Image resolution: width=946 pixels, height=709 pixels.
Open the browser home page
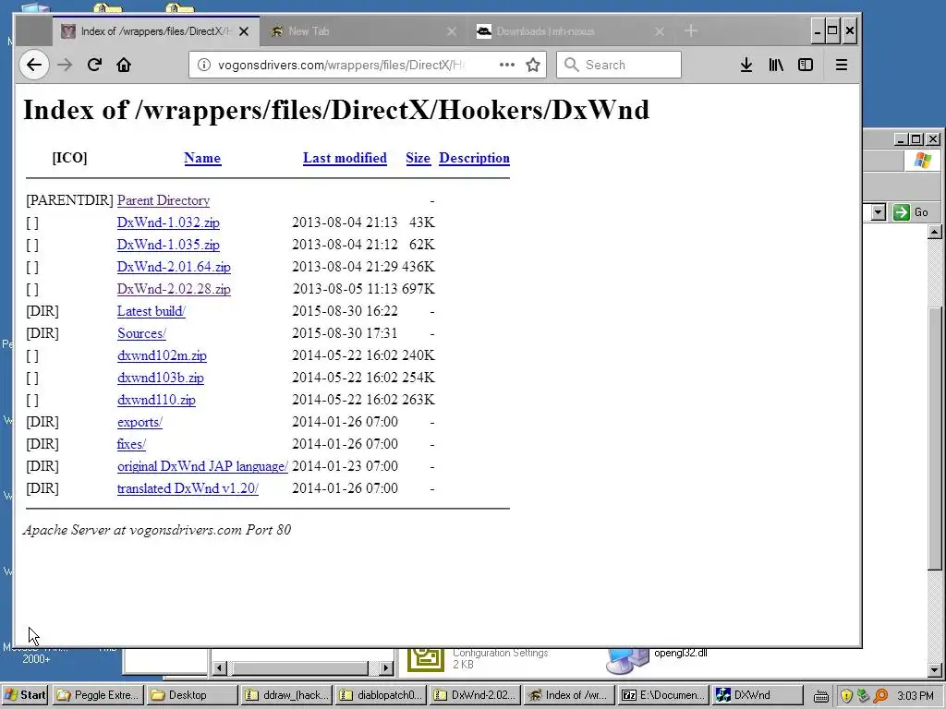pos(124,65)
